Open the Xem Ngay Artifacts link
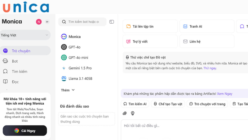248x140 pixels. (224, 94)
